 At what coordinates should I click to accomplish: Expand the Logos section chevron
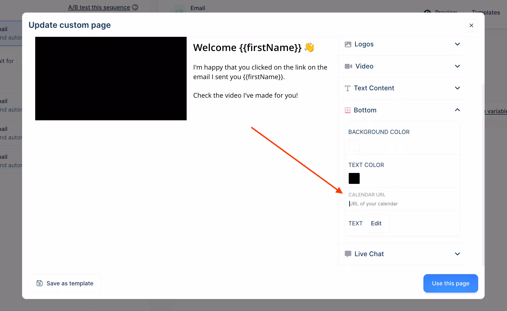point(458,44)
